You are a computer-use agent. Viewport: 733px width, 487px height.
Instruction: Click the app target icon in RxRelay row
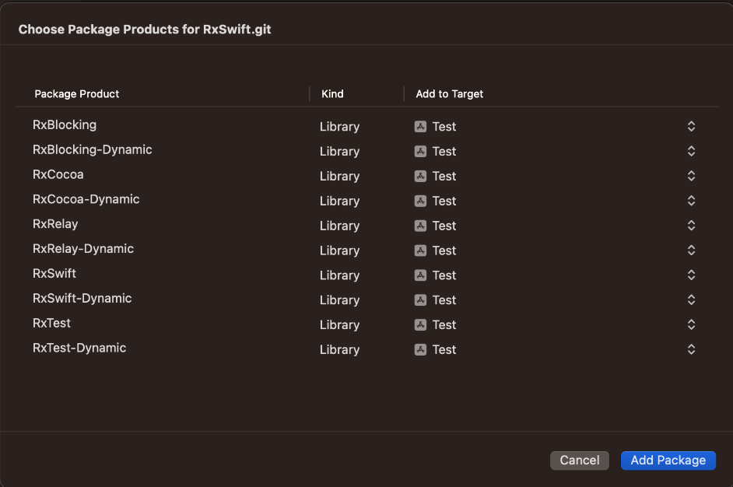coord(420,226)
